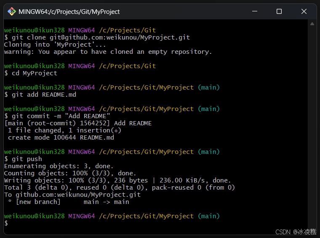Click the "Enumerating objects: 3, done." line
This screenshot has height=238, width=320.
(59, 166)
